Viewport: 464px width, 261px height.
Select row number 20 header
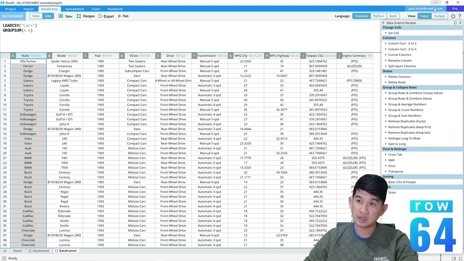[x=5, y=153]
